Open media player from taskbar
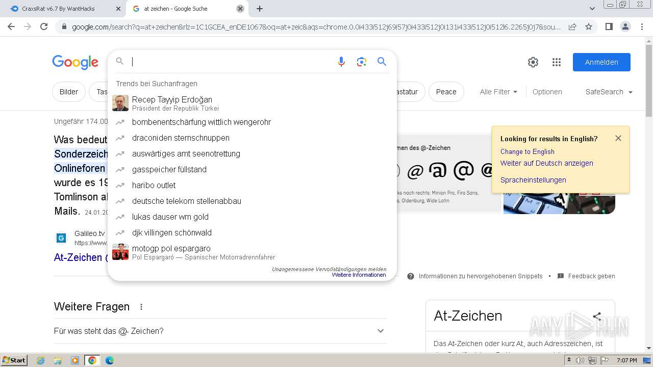 (x=75, y=360)
